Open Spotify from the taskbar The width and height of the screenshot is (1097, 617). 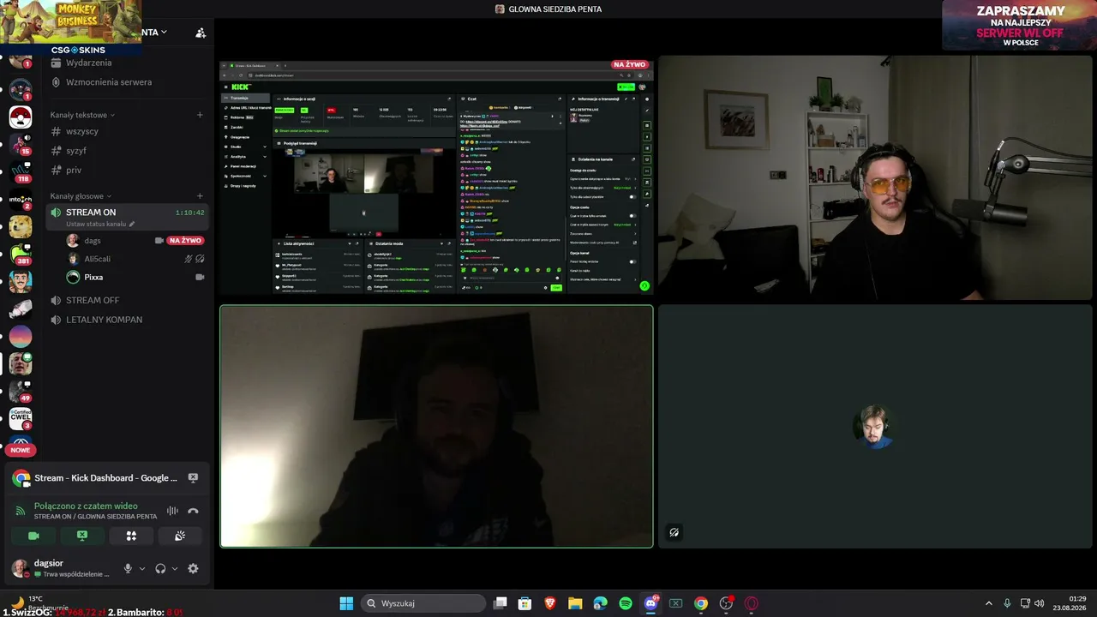(x=626, y=603)
